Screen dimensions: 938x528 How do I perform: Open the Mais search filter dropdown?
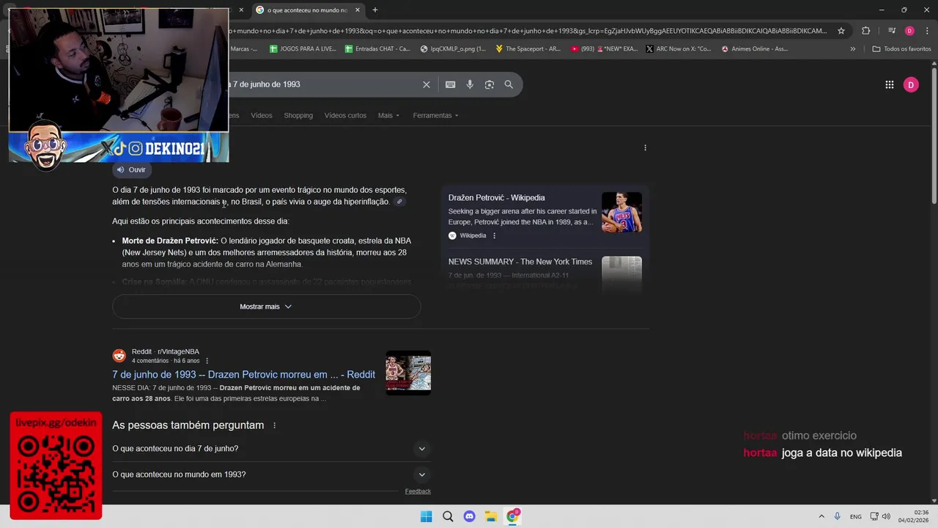(x=388, y=115)
